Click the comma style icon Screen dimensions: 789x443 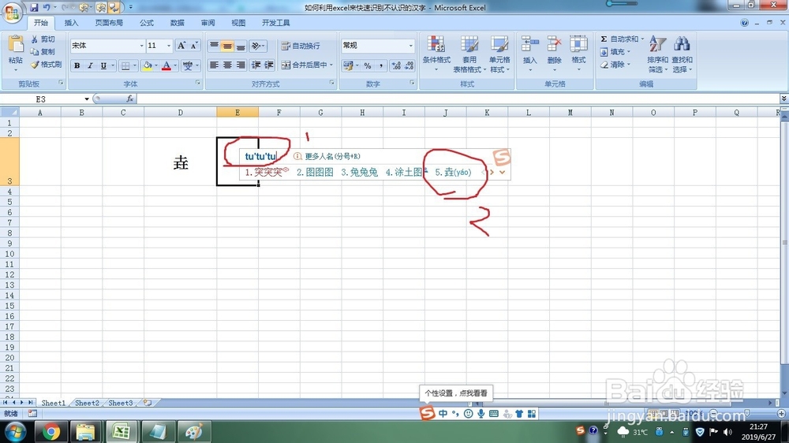381,65
